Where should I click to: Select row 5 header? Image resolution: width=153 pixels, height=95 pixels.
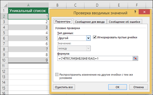[x=4, y=33]
